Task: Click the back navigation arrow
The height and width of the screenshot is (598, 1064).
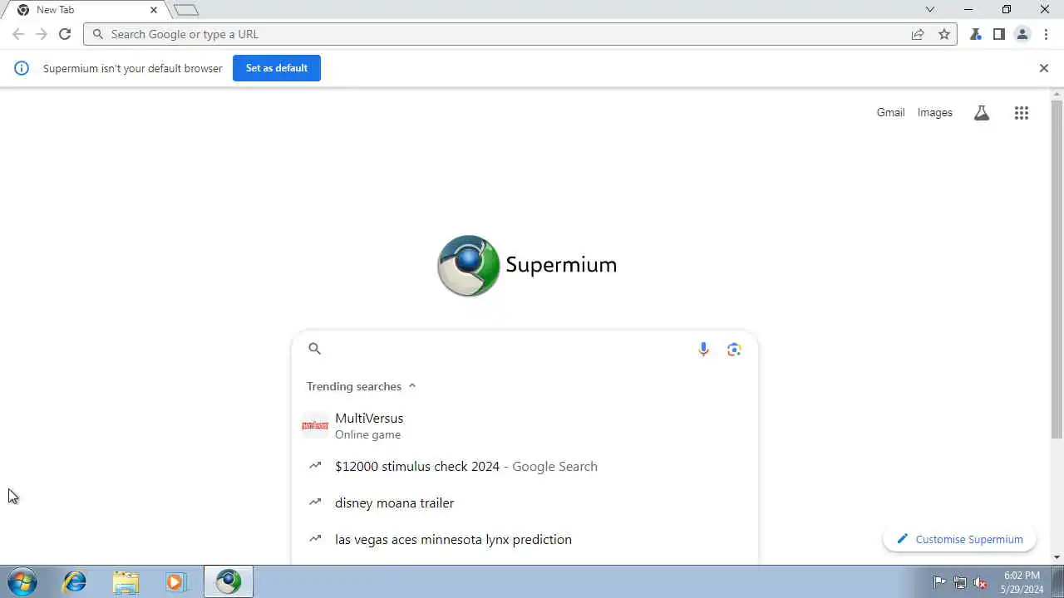Action: click(x=18, y=34)
